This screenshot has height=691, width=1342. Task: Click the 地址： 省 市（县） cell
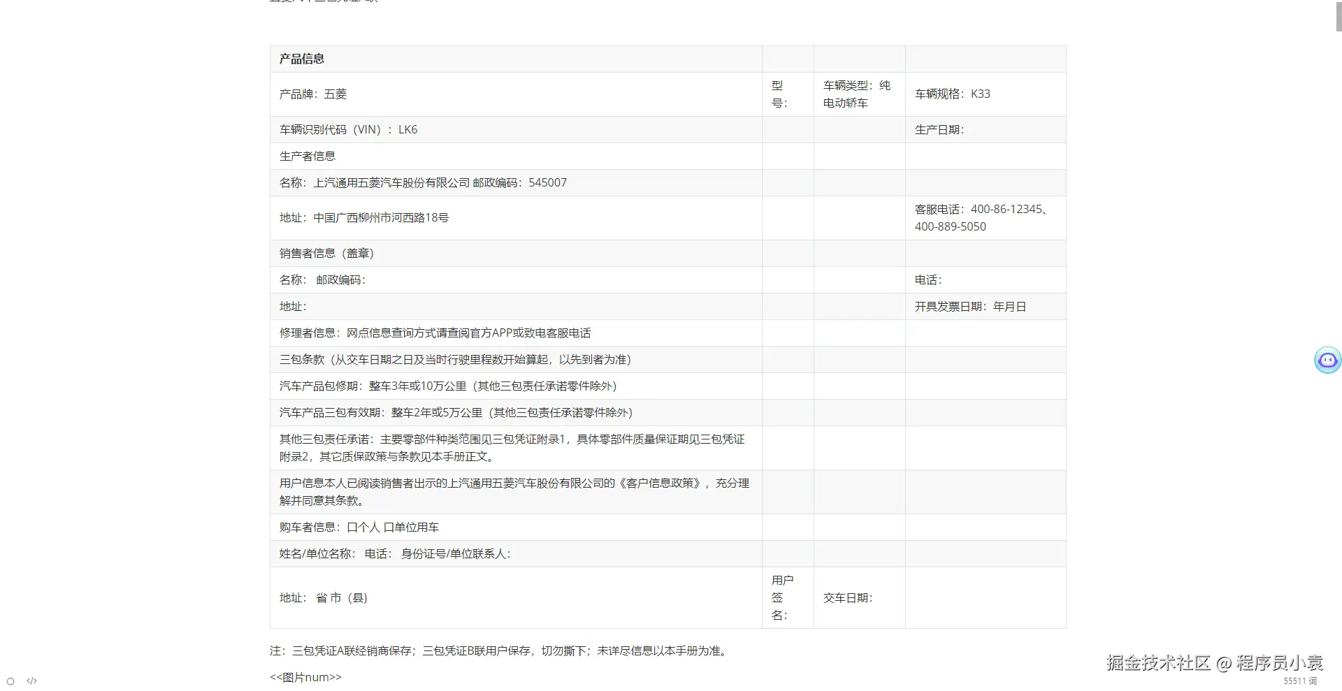coord(516,598)
